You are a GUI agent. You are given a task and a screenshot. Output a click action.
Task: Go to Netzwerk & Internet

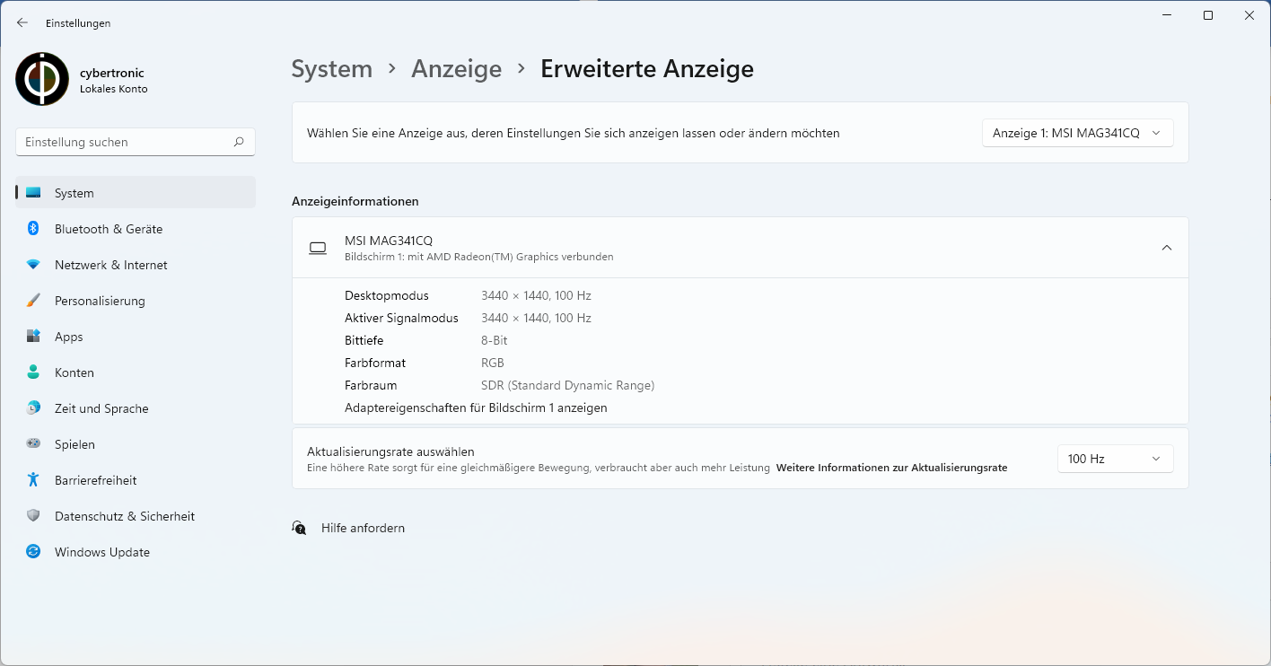point(136,265)
